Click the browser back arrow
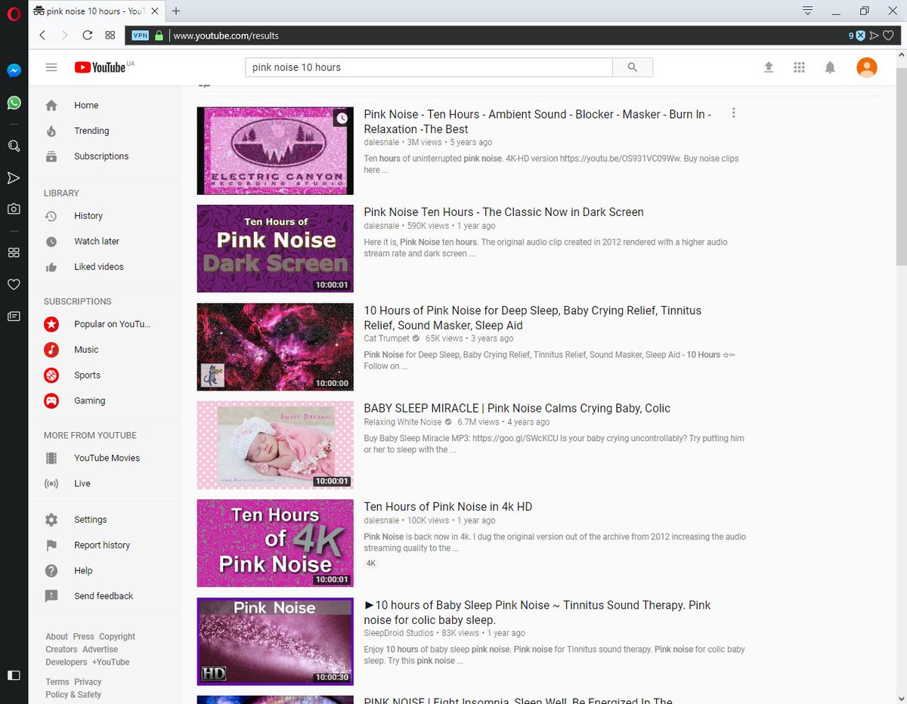The height and width of the screenshot is (704, 907). pyautogui.click(x=42, y=36)
